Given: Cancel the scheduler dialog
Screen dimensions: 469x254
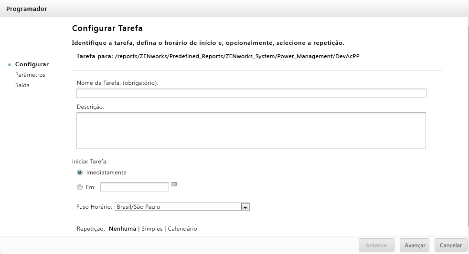Looking at the screenshot, I should tap(450, 245).
